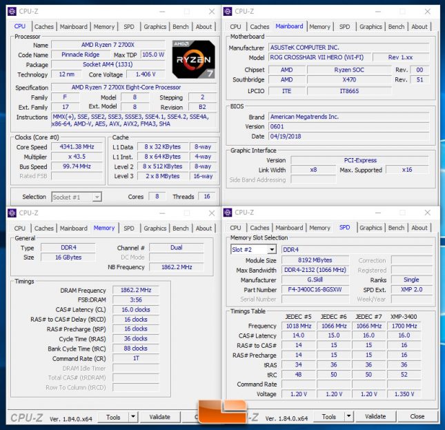The width and height of the screenshot is (445, 430).
Task: Click the Ryzen 7 processor logo
Action: point(194,59)
